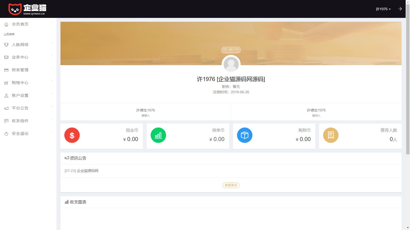Image resolution: width=410 pixels, height=230 pixels.
Task: Expand the 业务中心 sidebar menu
Action: [x=28, y=57]
